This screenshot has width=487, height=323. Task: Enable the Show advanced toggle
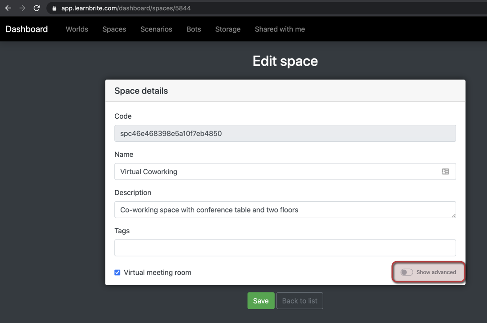(x=407, y=272)
